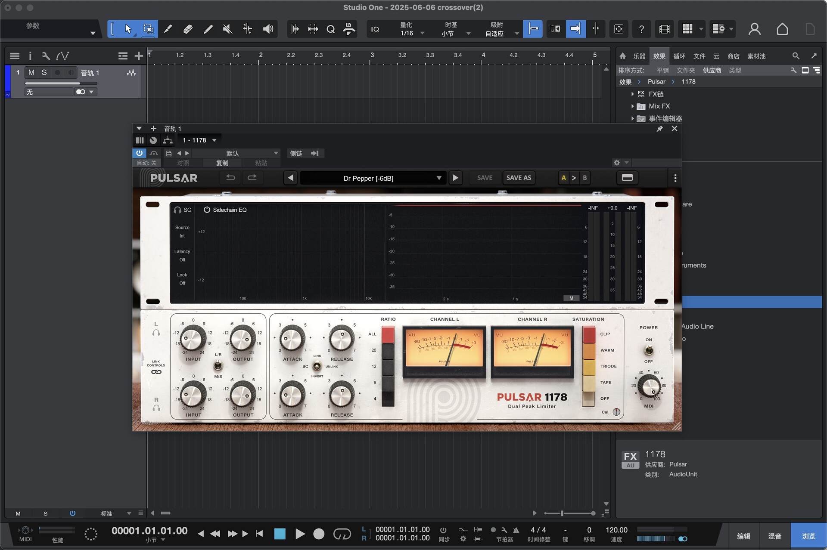Viewport: 827px width, 550px height.
Task: Toggle plugin bypass power button
Action: click(139, 153)
